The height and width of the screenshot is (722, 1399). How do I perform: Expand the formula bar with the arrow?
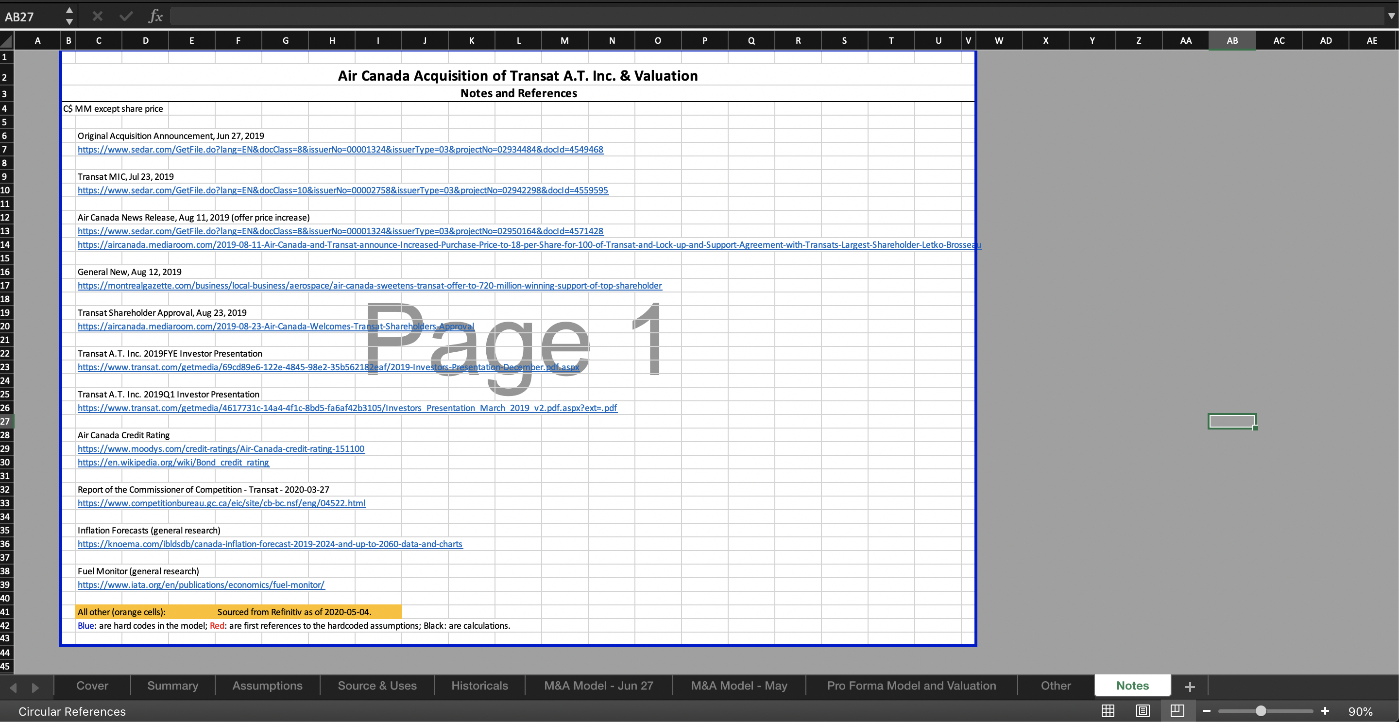1391,17
